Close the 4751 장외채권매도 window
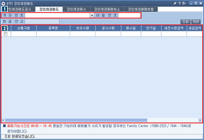204x140 pixels. [x=201, y=3]
